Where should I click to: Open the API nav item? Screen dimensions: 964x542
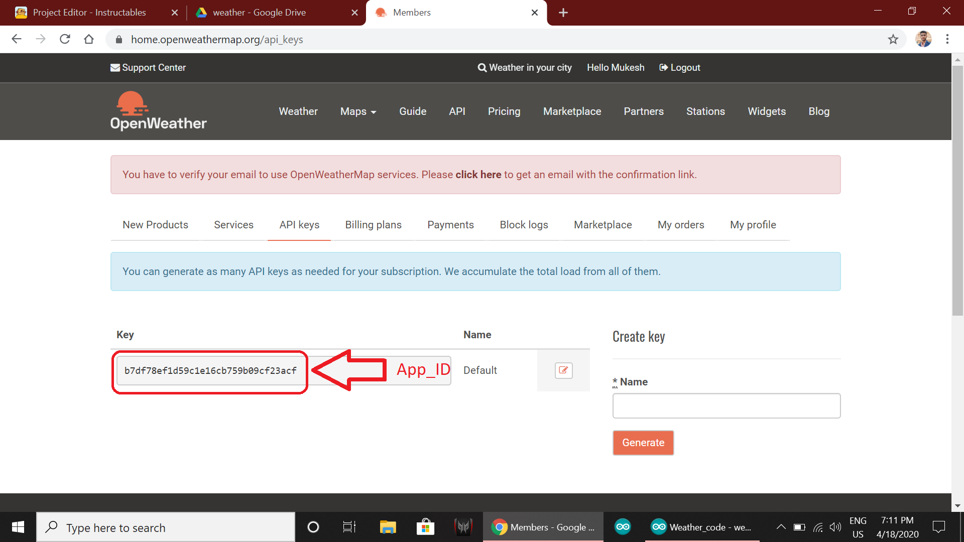click(x=457, y=111)
